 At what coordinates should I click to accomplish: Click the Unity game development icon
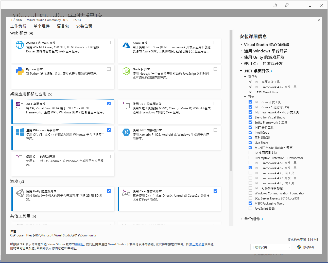pos(20,193)
